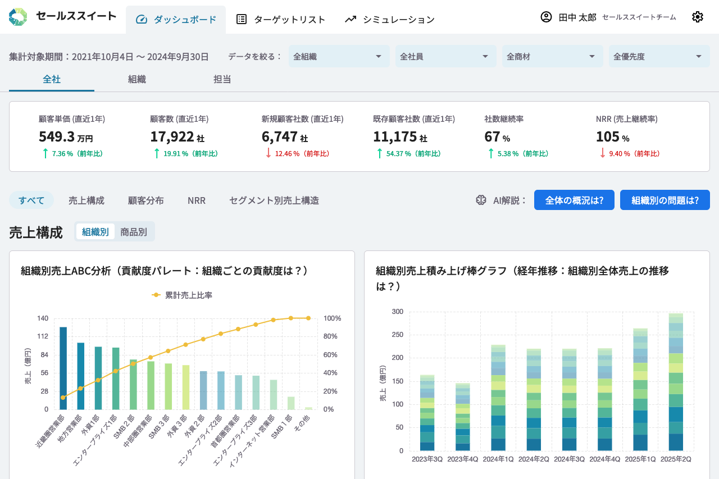Open the 全社員 filter dropdown
Viewport: 719px width, 479px height.
445,56
